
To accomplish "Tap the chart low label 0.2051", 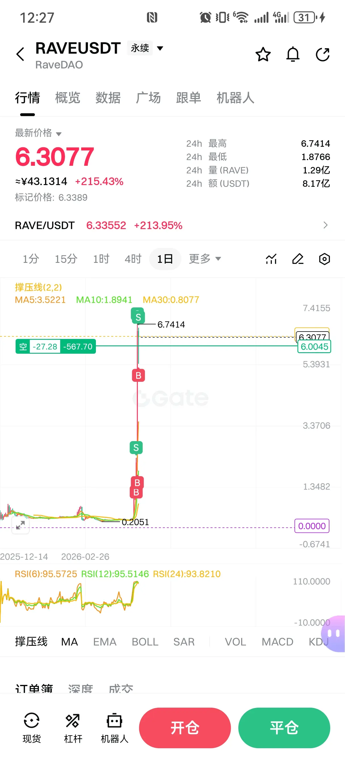I will (135, 522).
